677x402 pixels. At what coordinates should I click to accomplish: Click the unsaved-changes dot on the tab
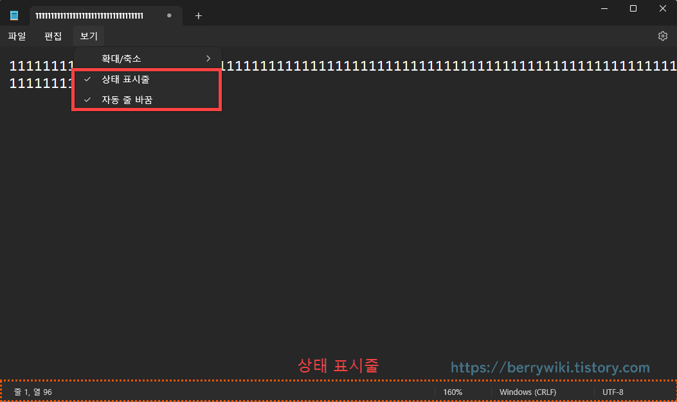coord(168,14)
